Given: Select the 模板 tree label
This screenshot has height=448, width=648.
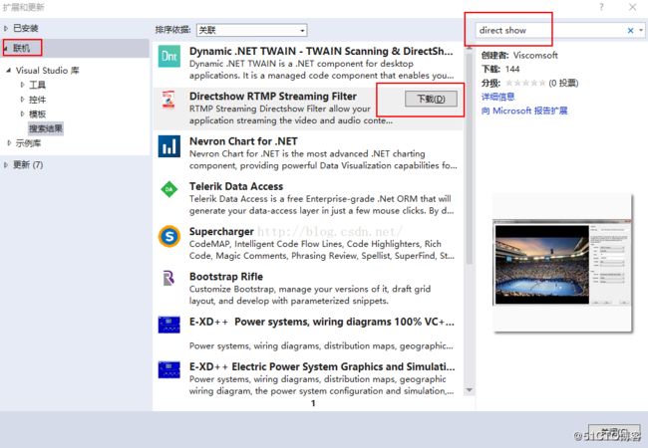Looking at the screenshot, I should (37, 113).
